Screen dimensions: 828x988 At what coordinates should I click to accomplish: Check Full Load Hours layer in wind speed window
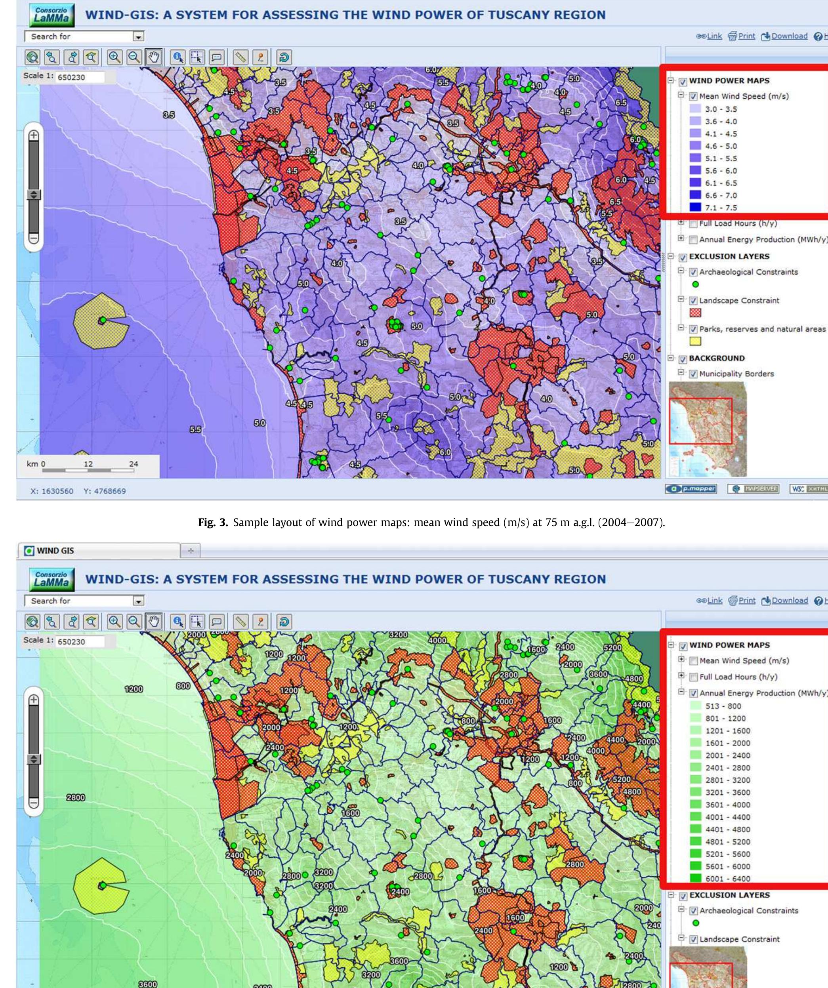693,224
